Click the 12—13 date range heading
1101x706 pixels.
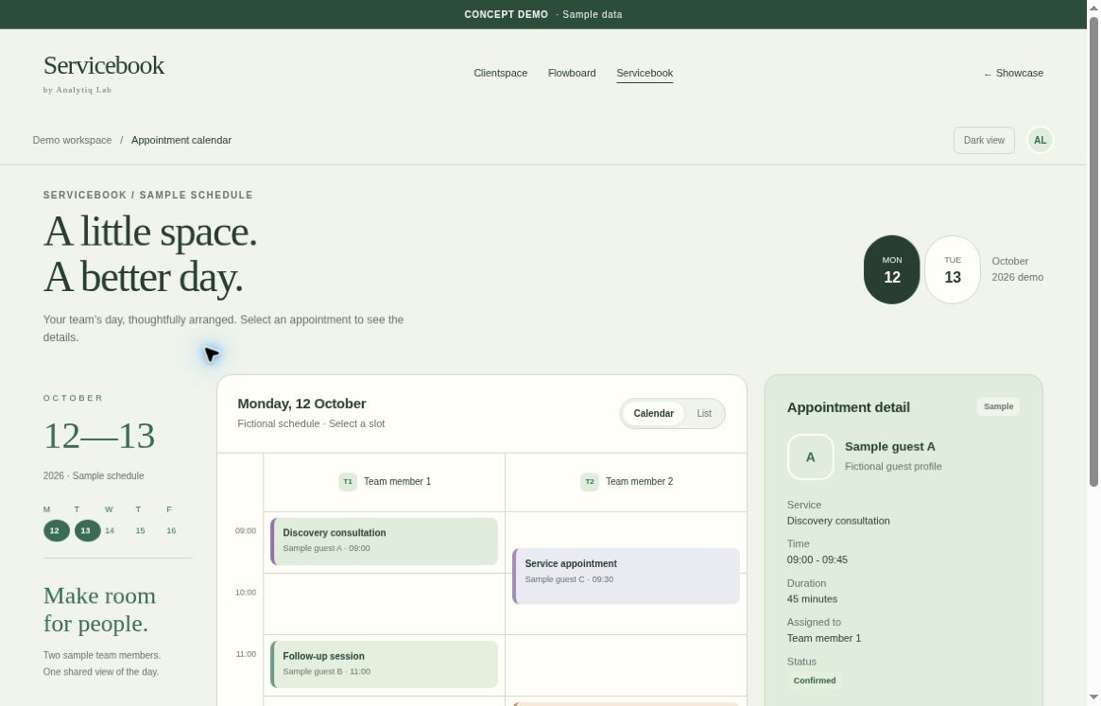coord(99,436)
